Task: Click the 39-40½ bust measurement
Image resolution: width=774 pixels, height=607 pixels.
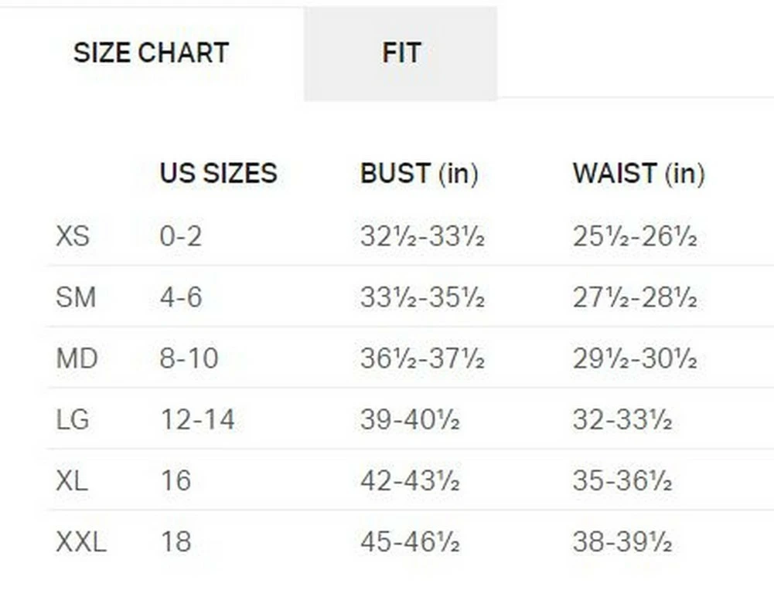Action: (x=410, y=420)
